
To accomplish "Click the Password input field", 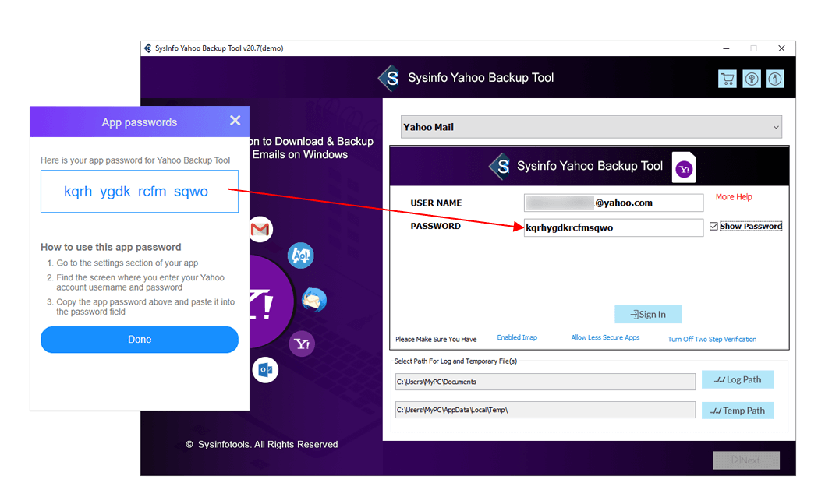I will pos(614,227).
